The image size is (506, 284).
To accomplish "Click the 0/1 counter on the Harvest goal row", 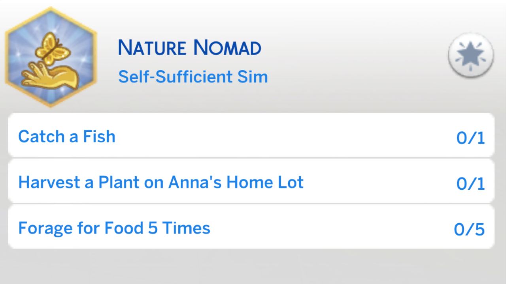I will pyautogui.click(x=471, y=182).
